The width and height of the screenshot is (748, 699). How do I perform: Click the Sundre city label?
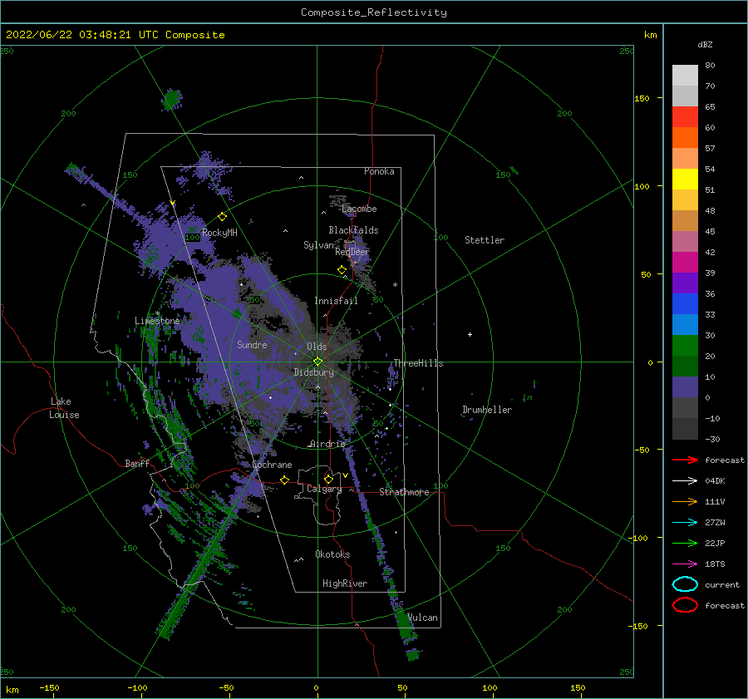click(x=253, y=344)
